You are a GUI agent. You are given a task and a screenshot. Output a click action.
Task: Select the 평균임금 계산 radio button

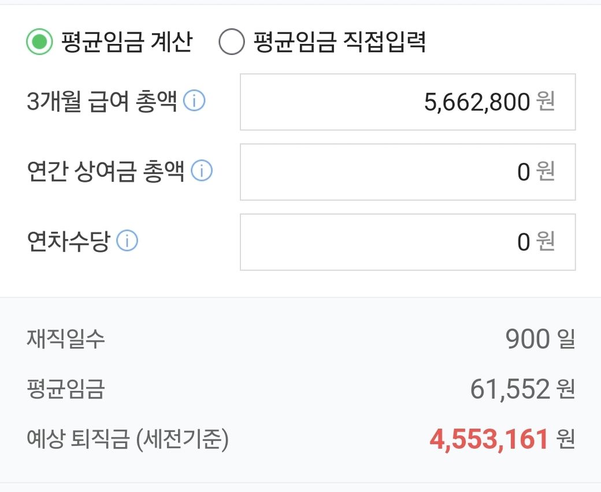point(39,43)
